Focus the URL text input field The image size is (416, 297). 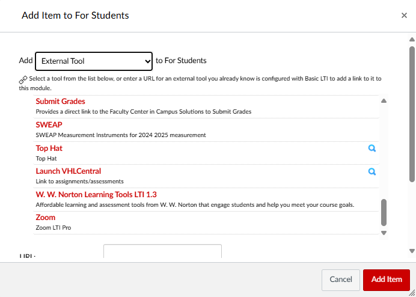point(162,251)
